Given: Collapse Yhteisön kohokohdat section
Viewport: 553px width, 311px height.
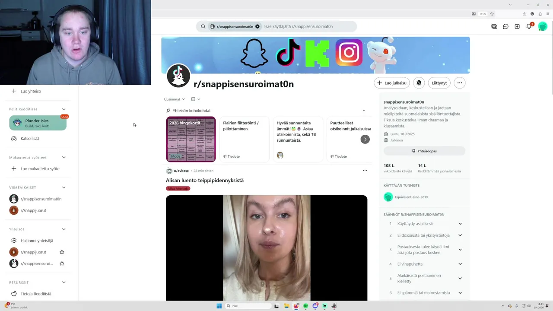Looking at the screenshot, I should coord(364,111).
